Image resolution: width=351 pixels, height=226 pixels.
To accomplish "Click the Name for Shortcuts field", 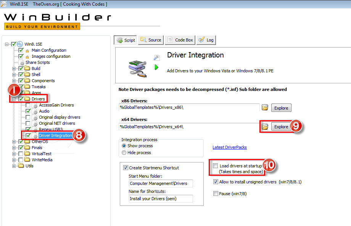I will (161, 199).
